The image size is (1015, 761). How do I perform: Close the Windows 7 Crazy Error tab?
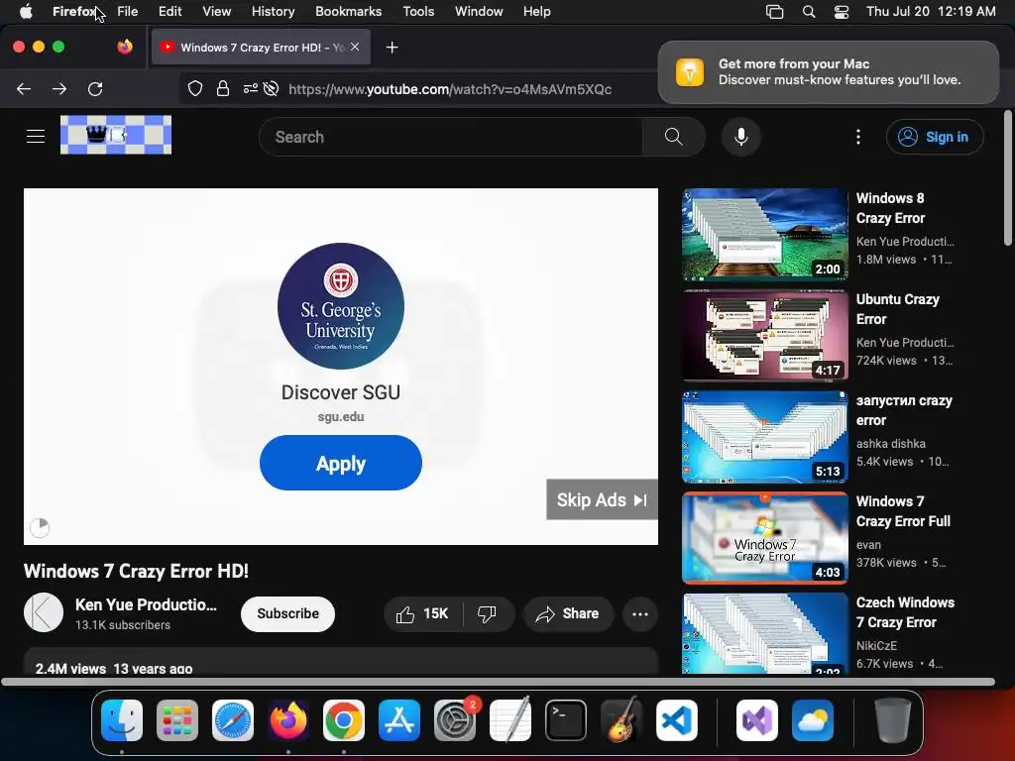pyautogui.click(x=355, y=47)
